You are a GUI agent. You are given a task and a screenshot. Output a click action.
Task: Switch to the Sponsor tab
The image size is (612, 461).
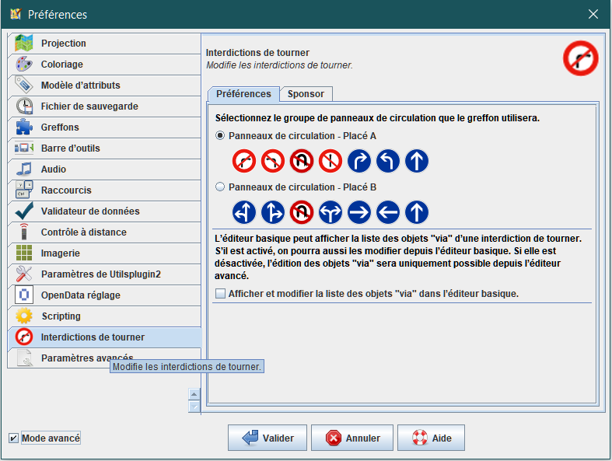pyautogui.click(x=306, y=94)
